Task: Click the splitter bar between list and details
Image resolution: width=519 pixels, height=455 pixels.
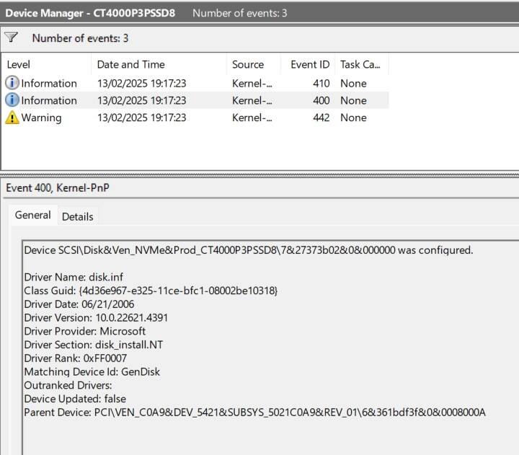Action: point(259,174)
